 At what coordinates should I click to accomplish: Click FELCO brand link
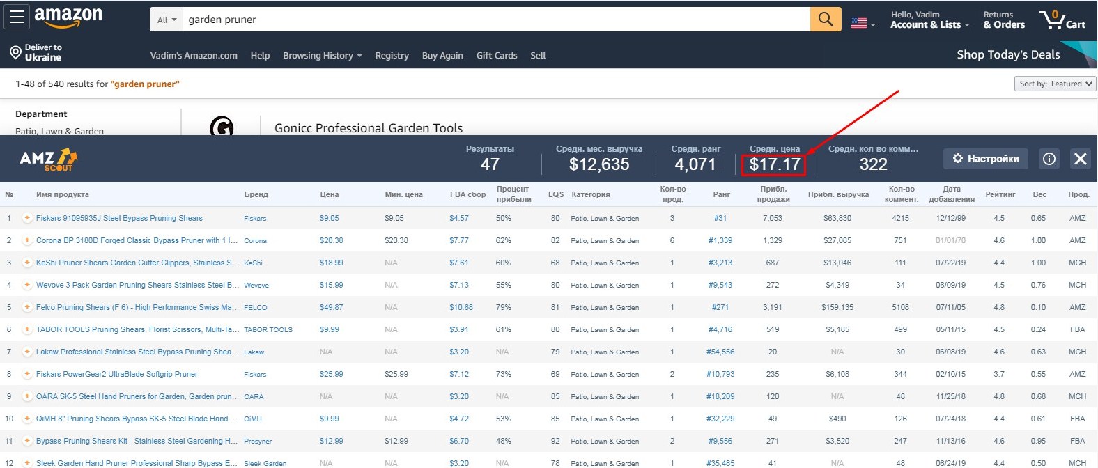(256, 308)
